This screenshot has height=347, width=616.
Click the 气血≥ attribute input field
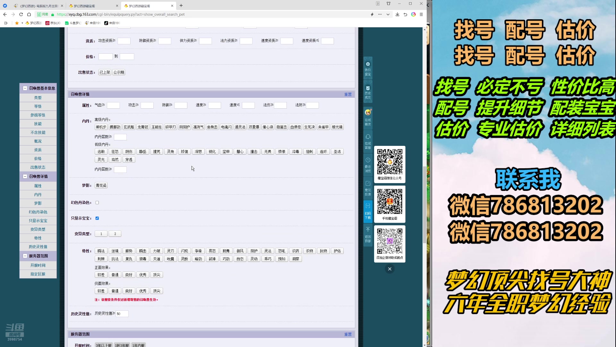113,105
